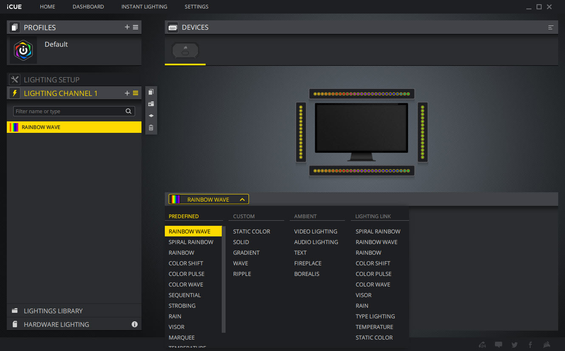Select the top LED strip above the monitor
Screen dimensions: 565x351
[x=362, y=94]
